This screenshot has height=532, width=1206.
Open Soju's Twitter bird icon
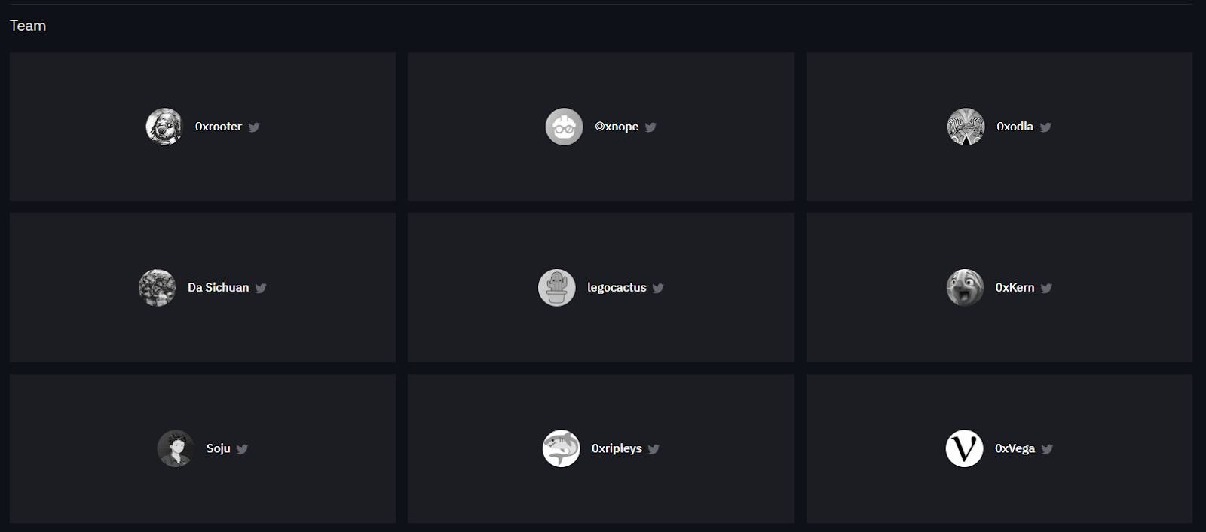(242, 449)
